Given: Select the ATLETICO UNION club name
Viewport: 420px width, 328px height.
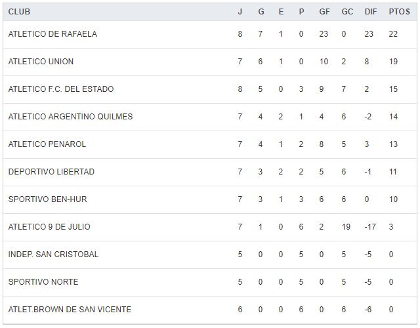Looking at the screenshot, I should pyautogui.click(x=41, y=62).
